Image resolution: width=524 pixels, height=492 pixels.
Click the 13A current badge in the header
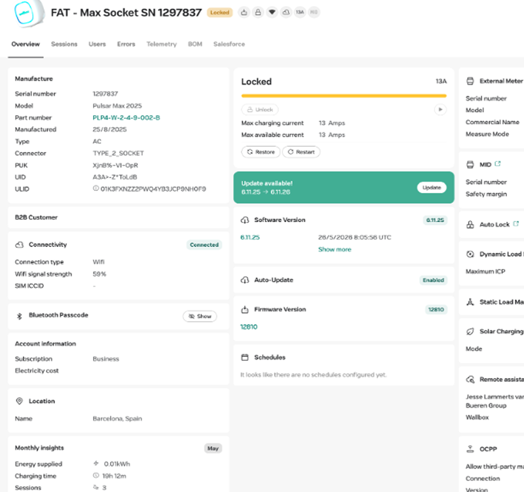pyautogui.click(x=300, y=12)
